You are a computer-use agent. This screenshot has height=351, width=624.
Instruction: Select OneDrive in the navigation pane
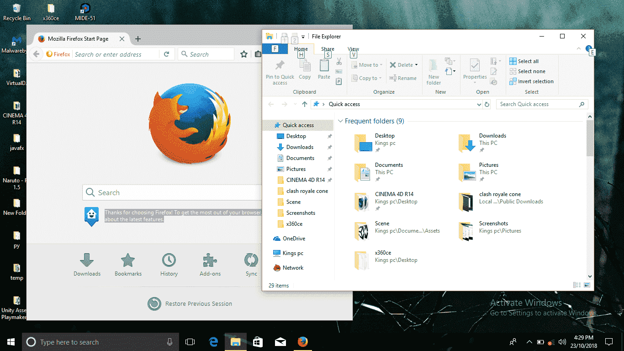[x=294, y=239]
